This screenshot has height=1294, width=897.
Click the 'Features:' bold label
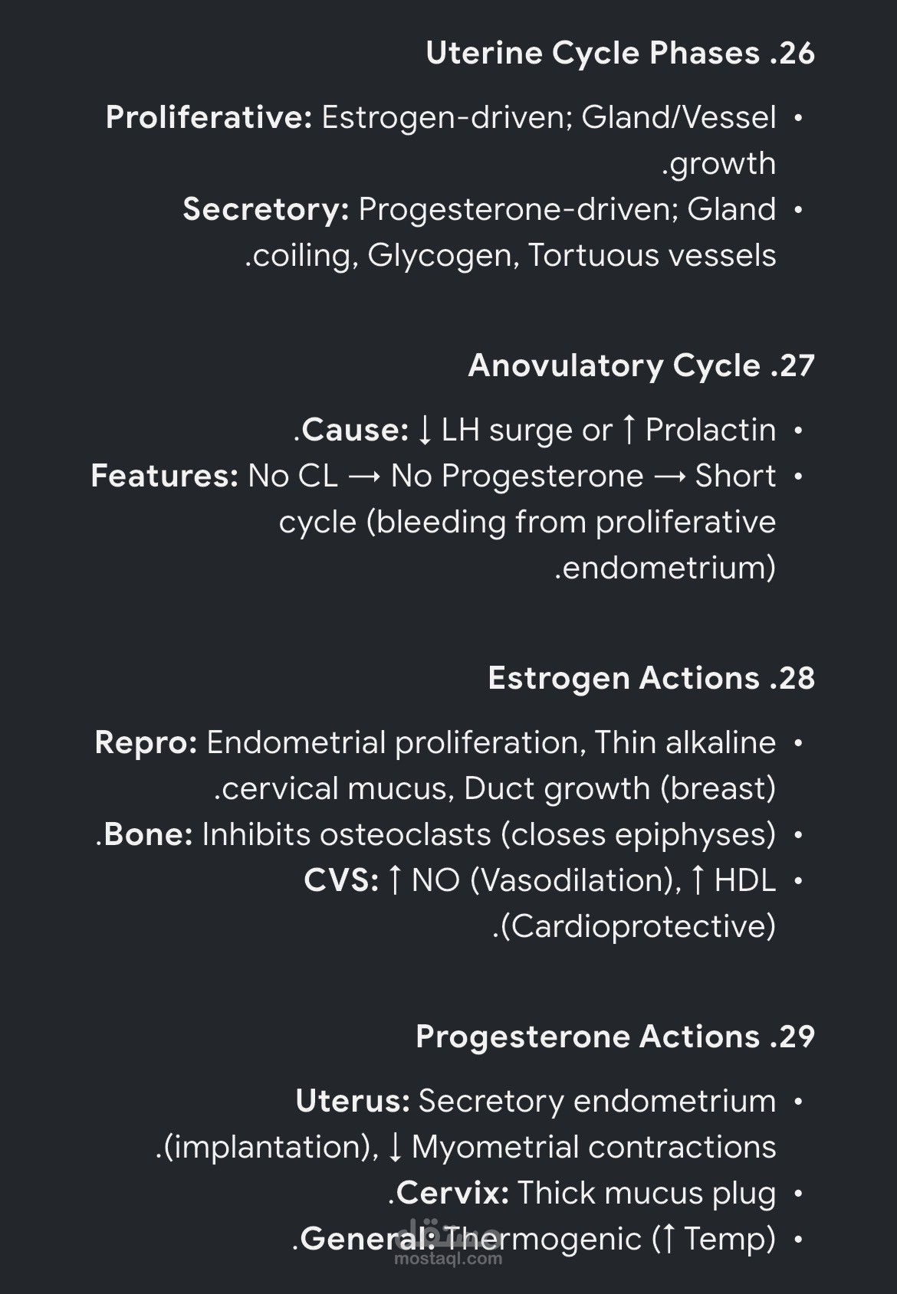pos(165,476)
